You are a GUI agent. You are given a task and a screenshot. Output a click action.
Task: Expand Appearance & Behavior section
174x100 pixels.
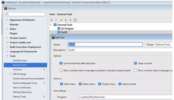coord(7,20)
